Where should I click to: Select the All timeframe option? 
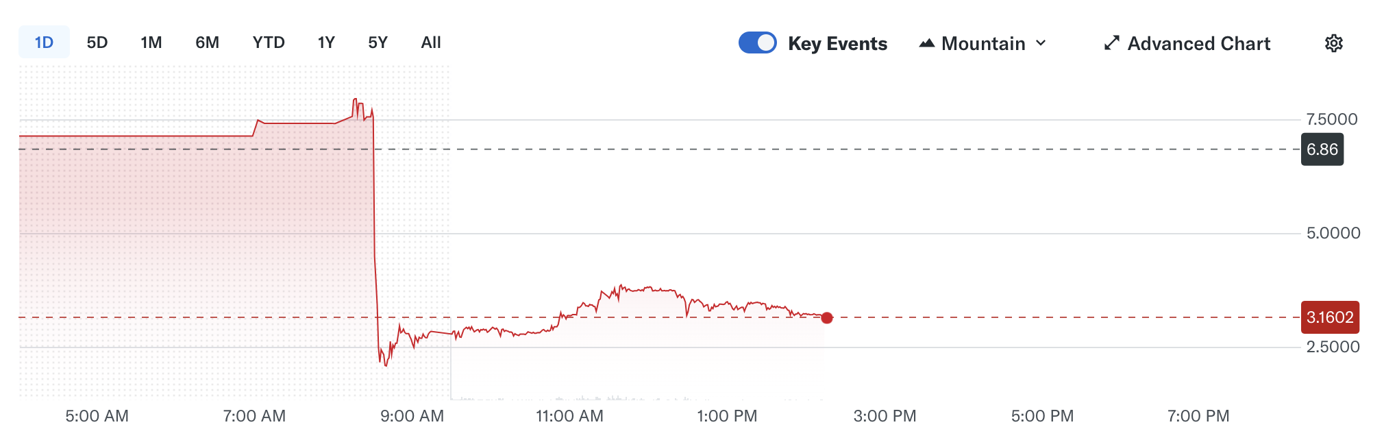(430, 42)
